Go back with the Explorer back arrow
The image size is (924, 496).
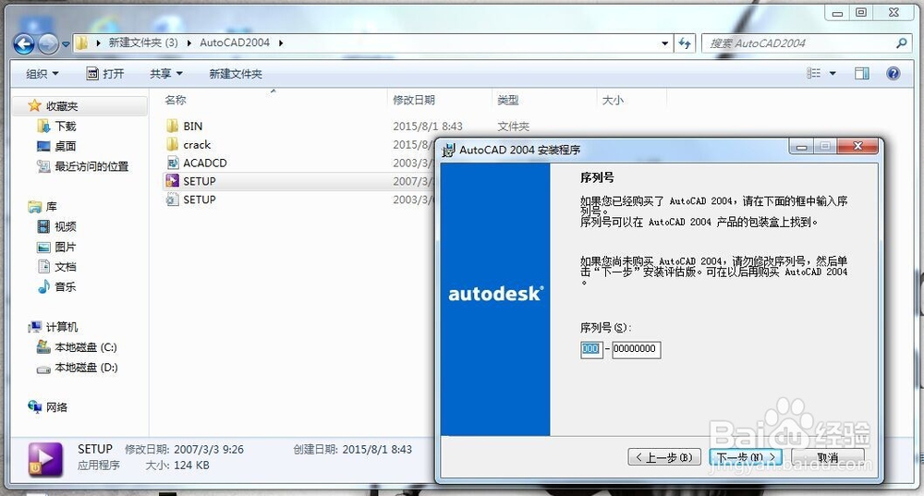point(24,43)
